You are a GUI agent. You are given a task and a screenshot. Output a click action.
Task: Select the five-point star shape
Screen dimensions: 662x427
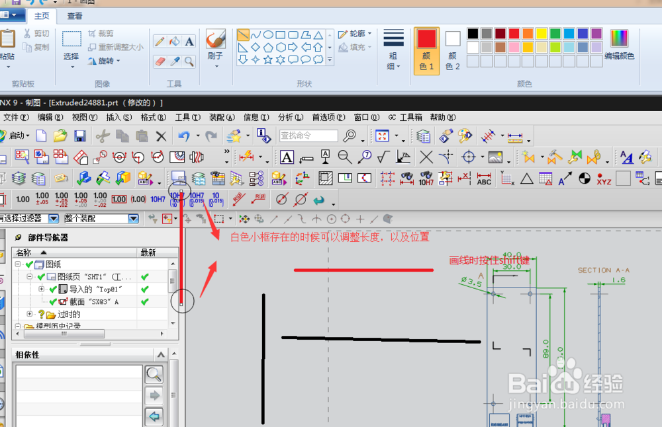click(267, 60)
